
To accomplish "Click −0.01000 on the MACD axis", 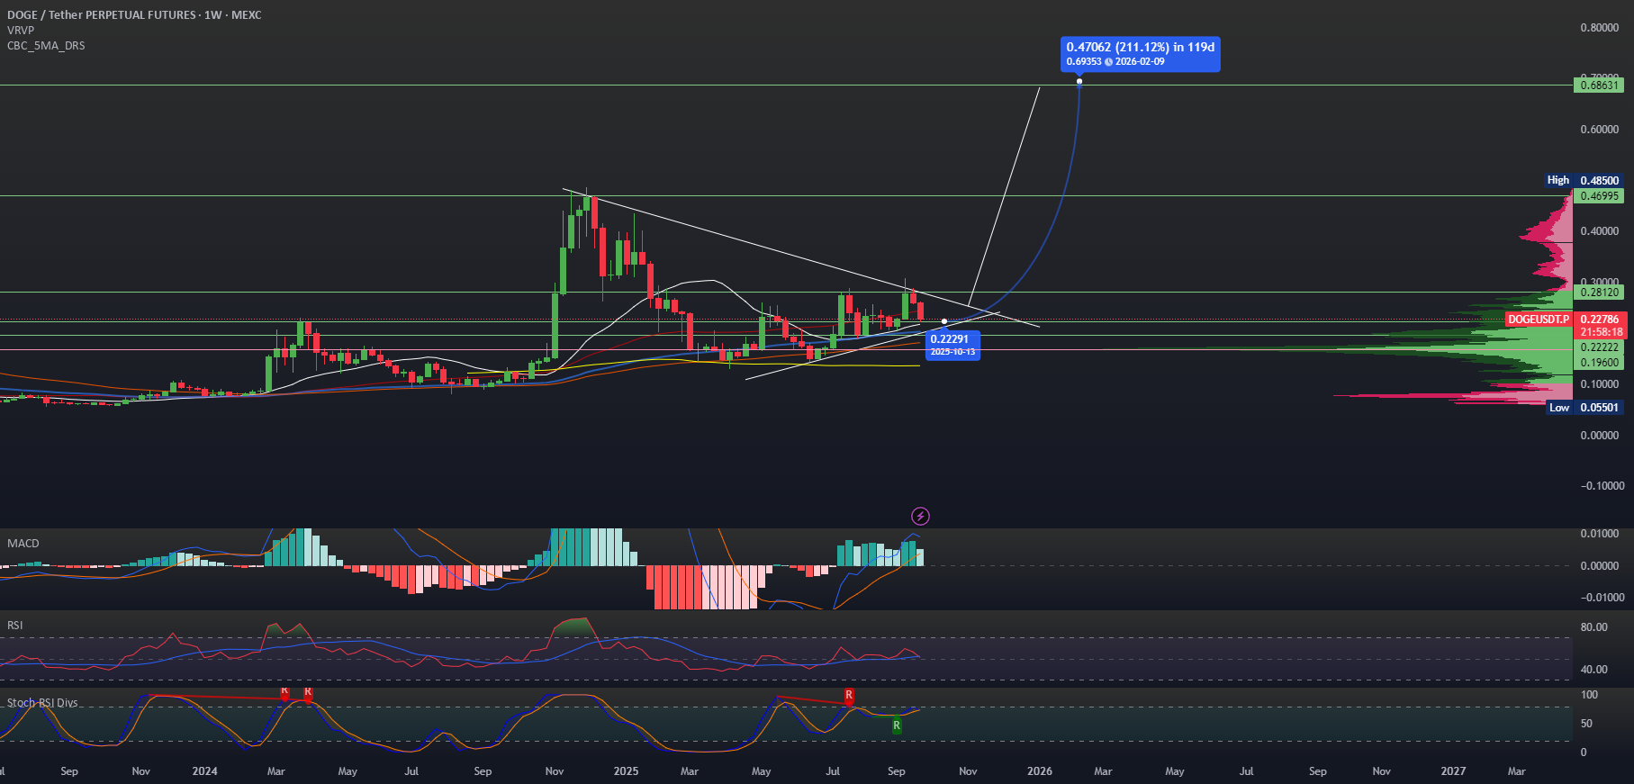I will tap(1602, 598).
